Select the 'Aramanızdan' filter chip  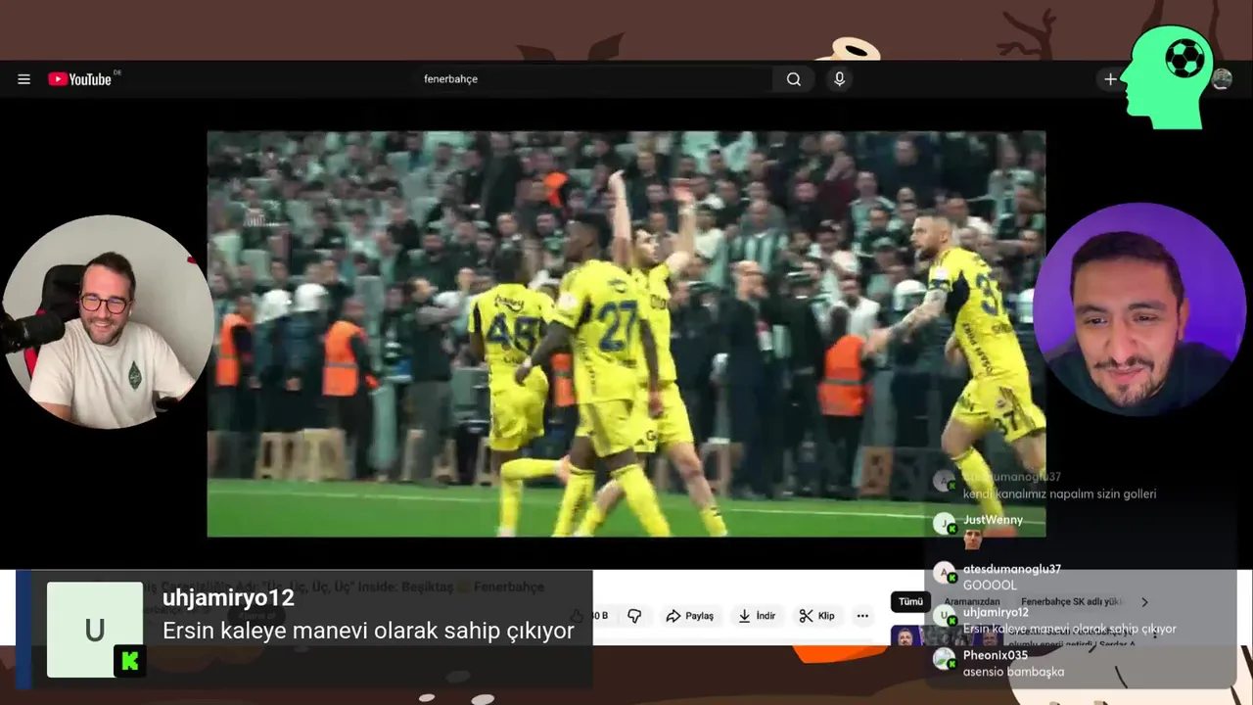point(971,601)
